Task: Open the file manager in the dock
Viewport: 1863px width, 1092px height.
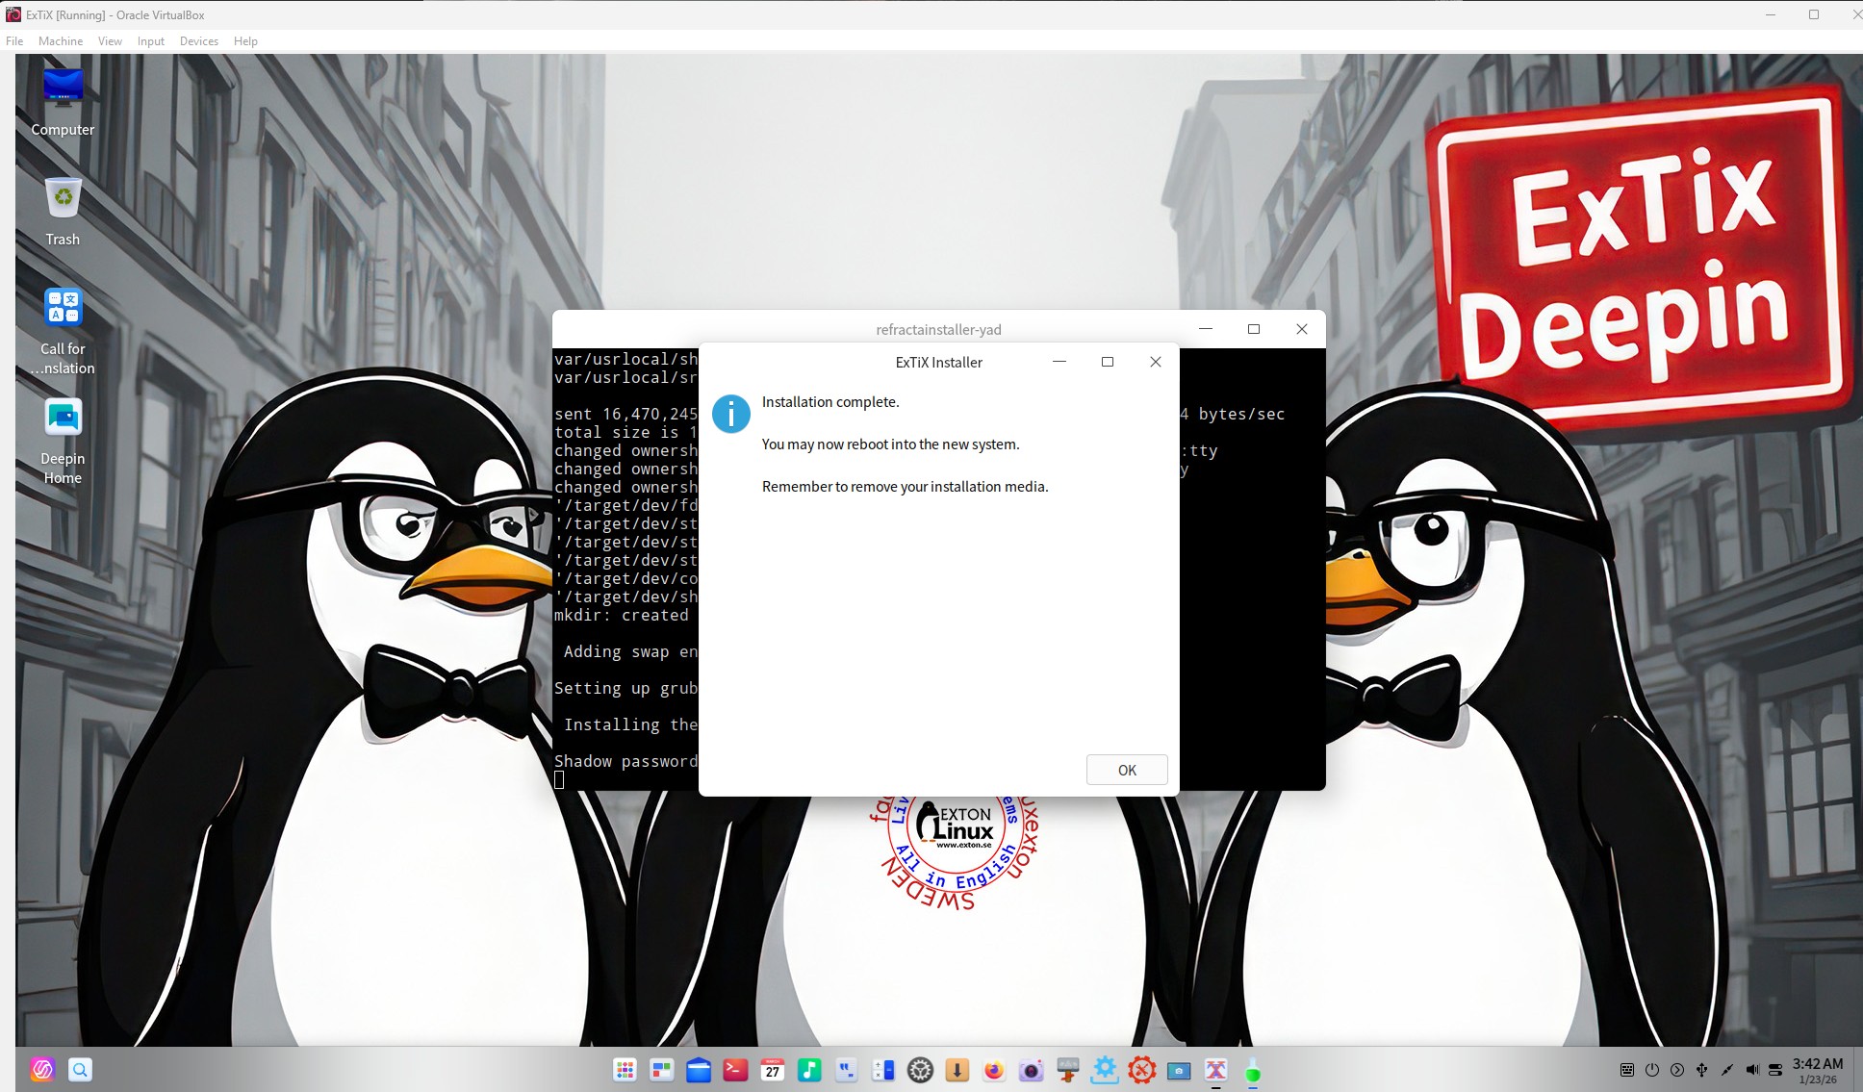Action: (x=699, y=1070)
